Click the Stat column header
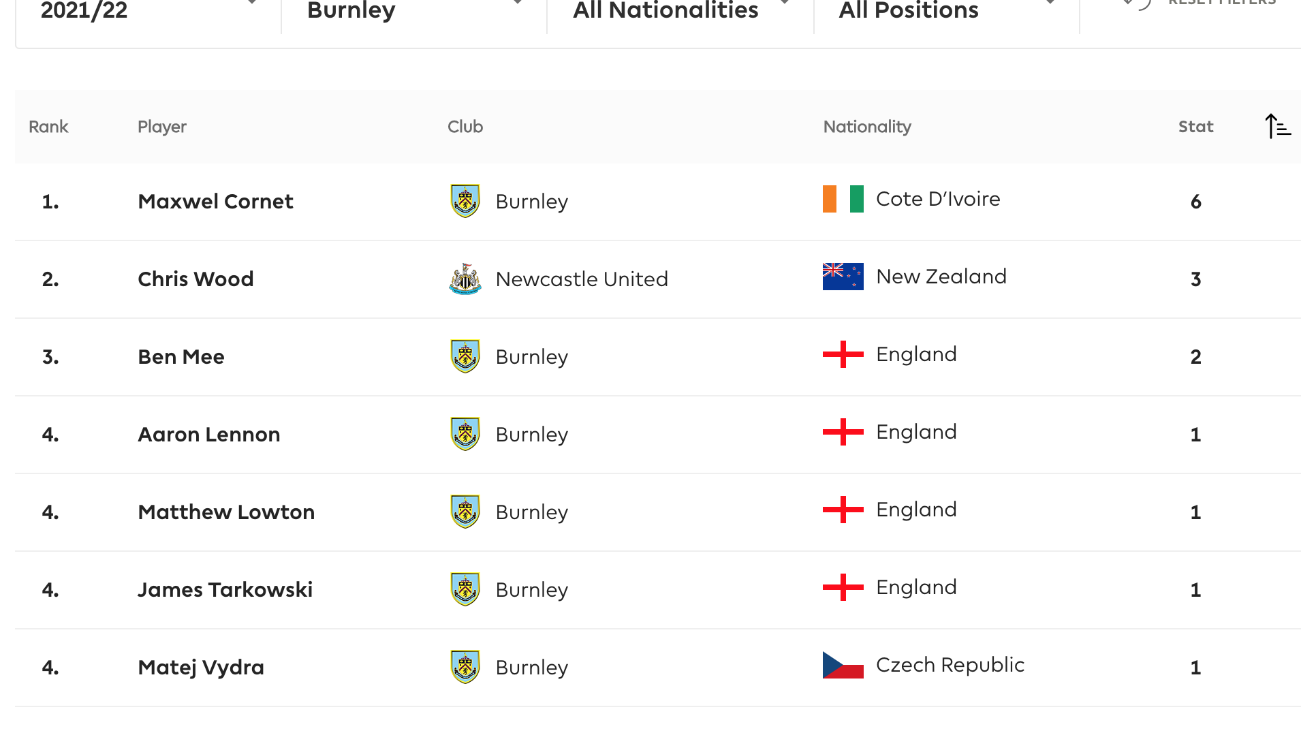Viewport: 1301px width, 733px height. point(1195,127)
